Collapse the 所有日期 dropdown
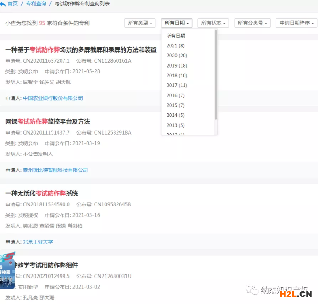This screenshot has height=304, width=318. coord(177,23)
